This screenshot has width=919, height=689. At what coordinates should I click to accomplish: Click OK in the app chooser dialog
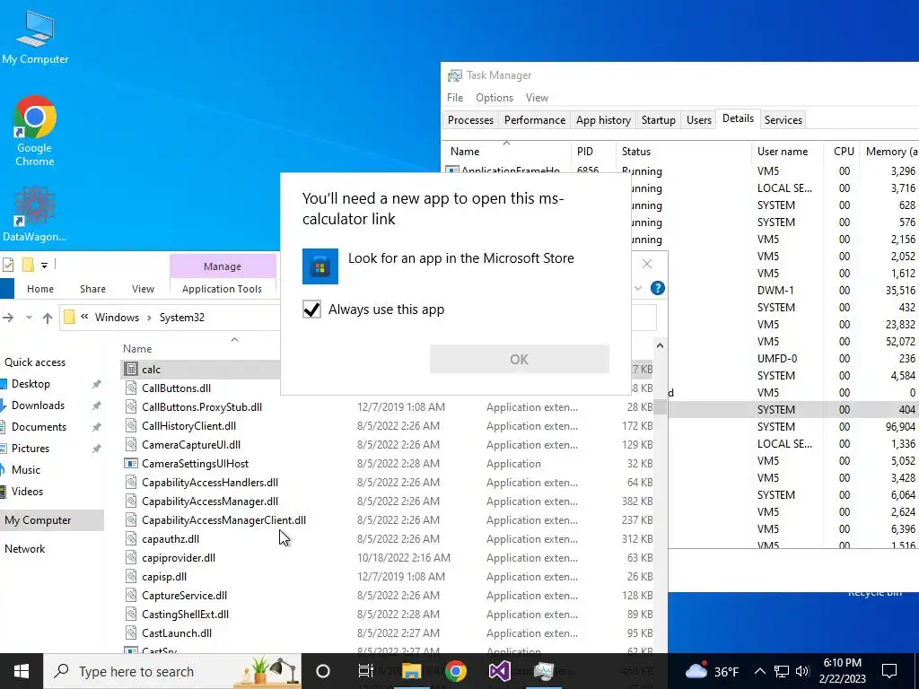(x=520, y=359)
